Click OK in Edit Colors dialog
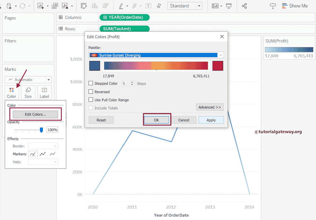Screen dimensions: 316x220 pyautogui.click(x=156, y=120)
